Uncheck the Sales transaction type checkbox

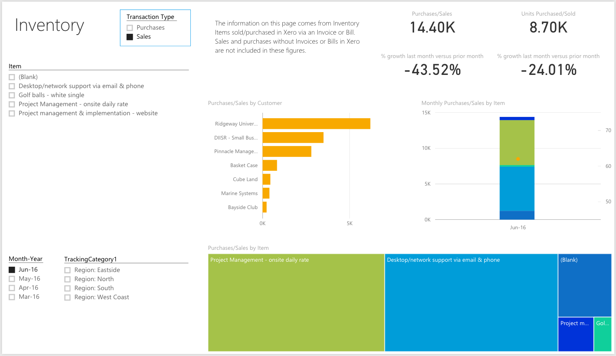pyautogui.click(x=130, y=37)
